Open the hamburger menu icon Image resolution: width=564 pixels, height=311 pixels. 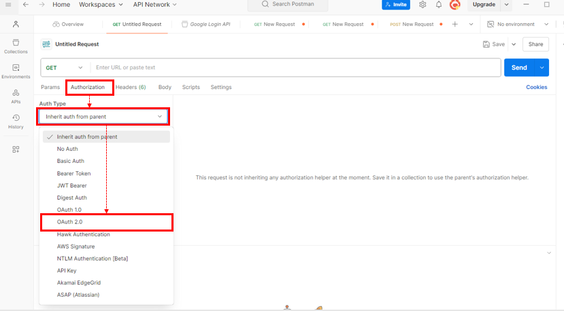coord(8,5)
